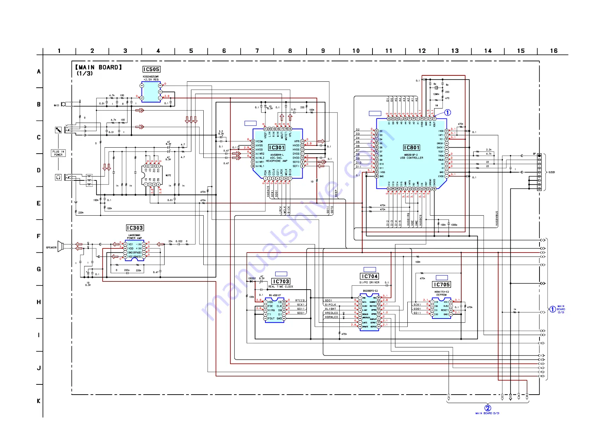This screenshot has height=445, width=592.
Task: Click the IC505 regulator chip body
Action: pyautogui.click(x=151, y=92)
